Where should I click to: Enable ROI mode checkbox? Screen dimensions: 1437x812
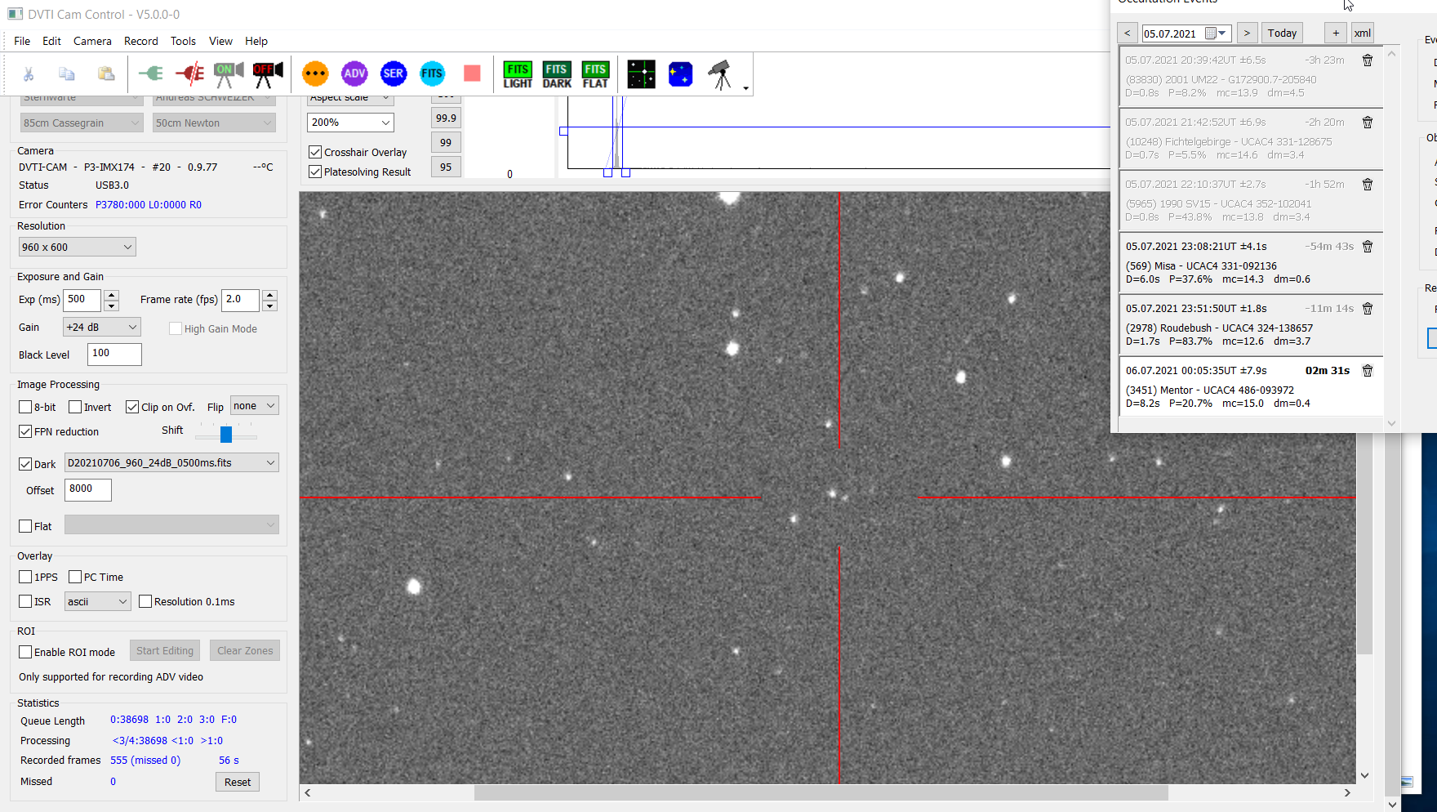[x=26, y=652]
